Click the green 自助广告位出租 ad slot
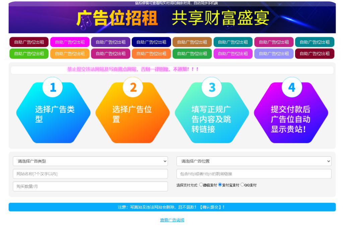This screenshot has height=228, width=343. (29, 54)
